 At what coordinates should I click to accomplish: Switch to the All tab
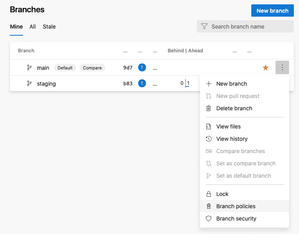pos(33,27)
